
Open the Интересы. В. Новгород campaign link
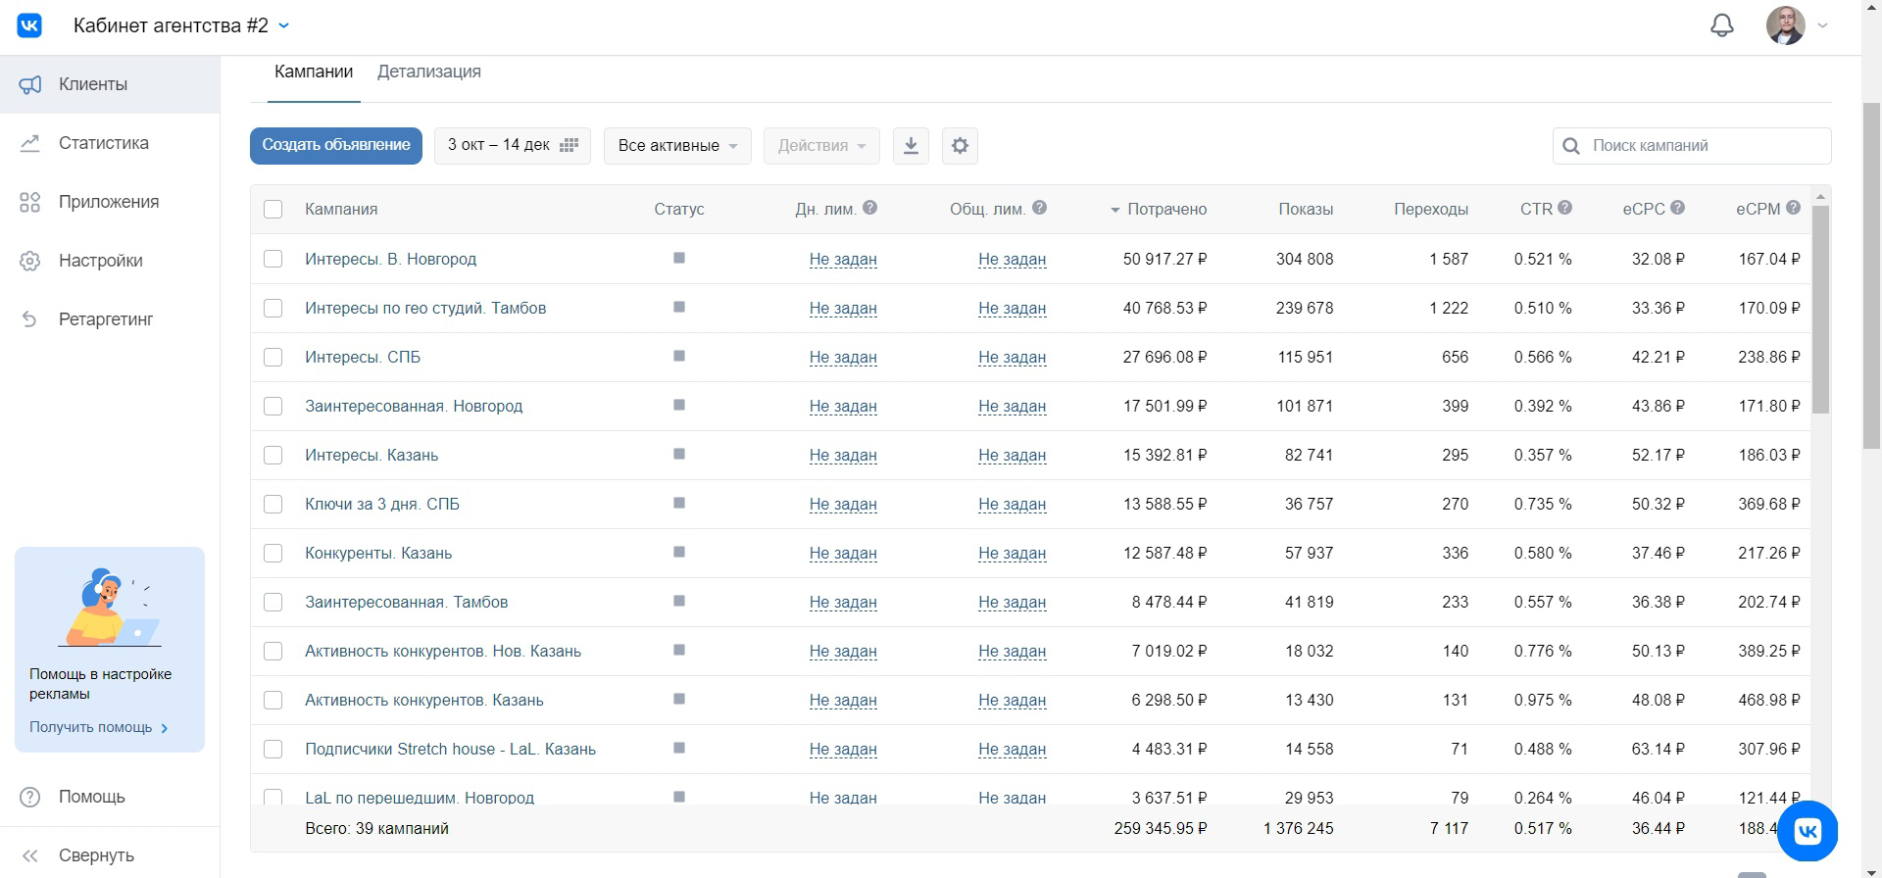tap(390, 259)
